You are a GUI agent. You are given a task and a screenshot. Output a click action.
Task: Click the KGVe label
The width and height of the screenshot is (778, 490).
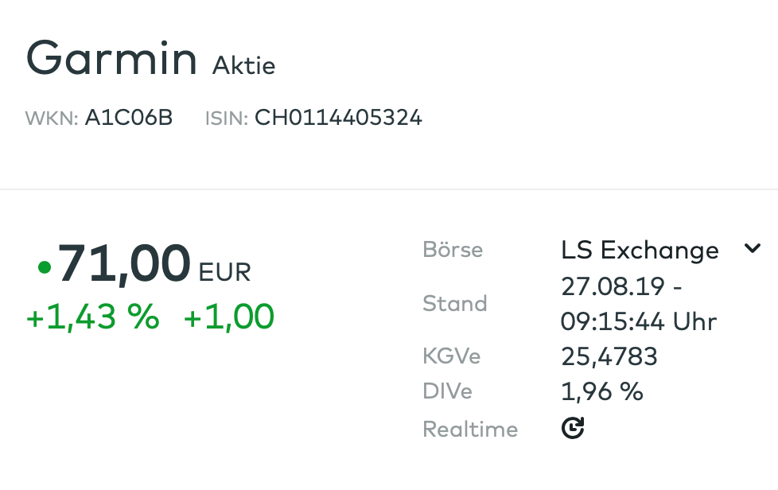click(451, 356)
